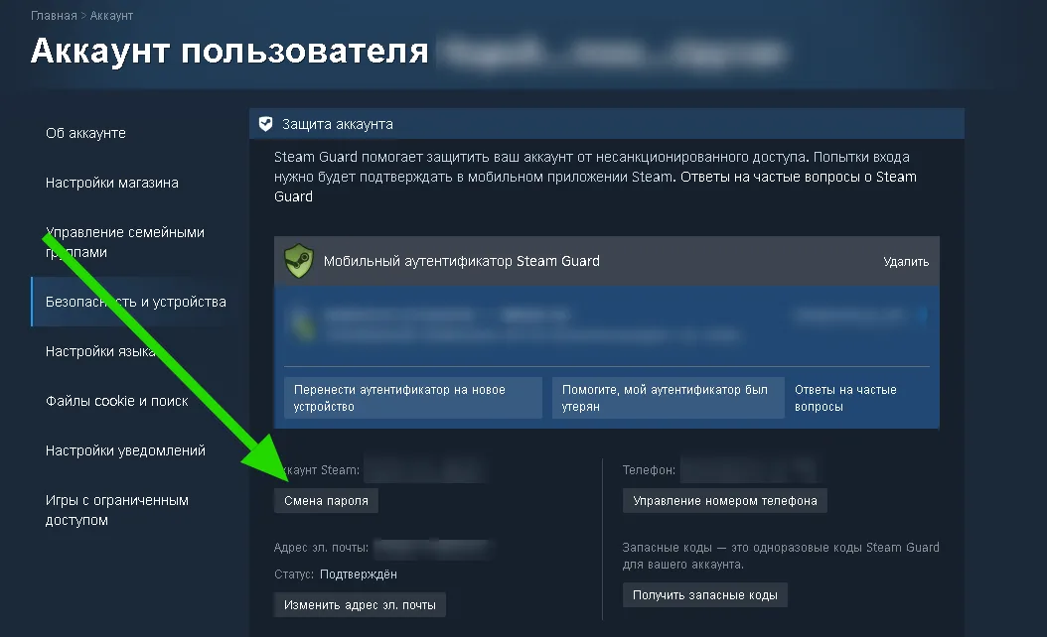Click the Steam Guard mobile authenticator shield icon
Viewport: 1047px width, 637px height.
click(298, 261)
